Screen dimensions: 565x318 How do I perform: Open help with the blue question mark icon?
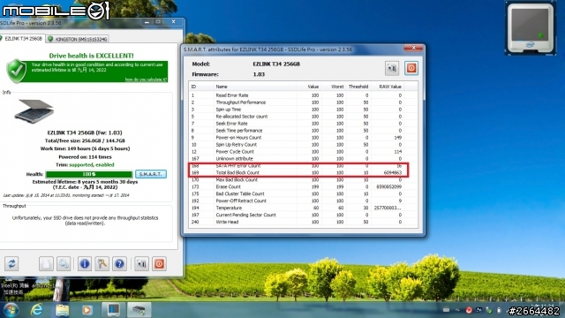click(x=119, y=263)
